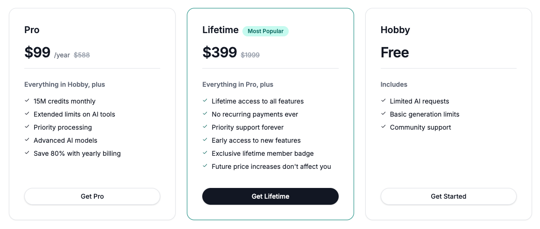Click the crossed-out $588 price

(x=82, y=55)
